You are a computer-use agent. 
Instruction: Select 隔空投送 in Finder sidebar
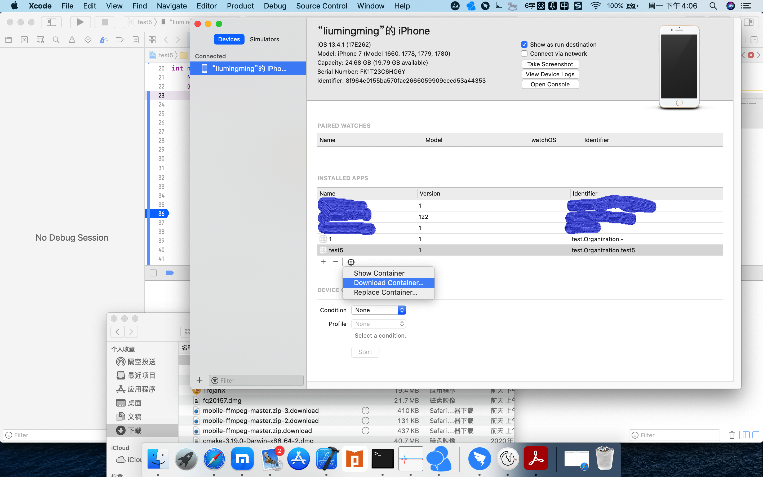point(143,361)
